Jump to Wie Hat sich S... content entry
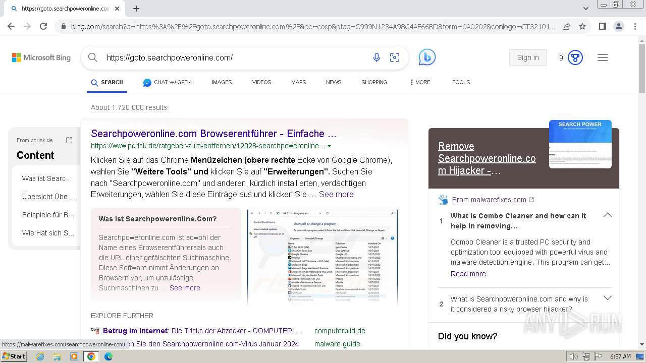 click(48, 233)
